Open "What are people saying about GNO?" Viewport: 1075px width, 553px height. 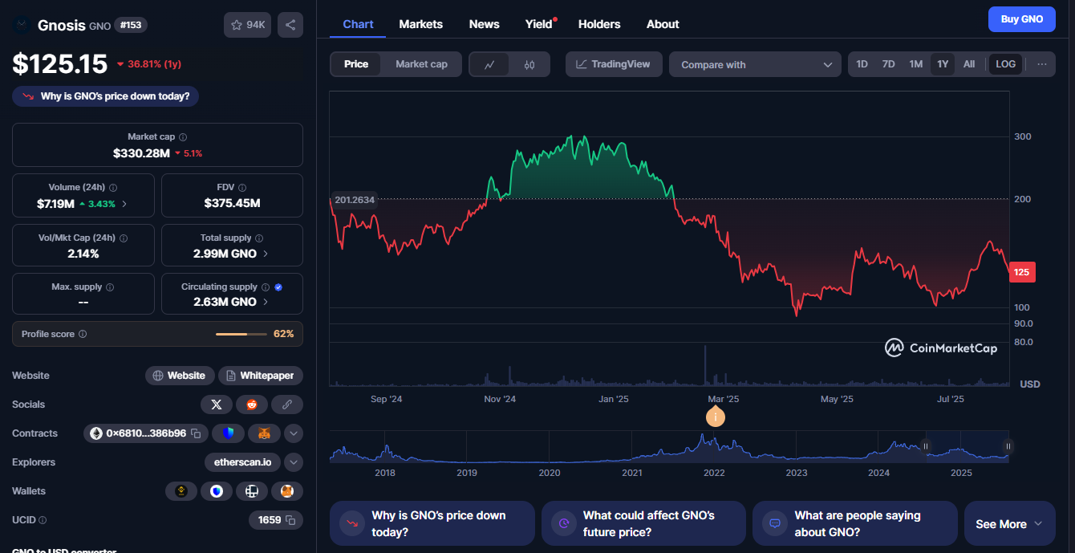855,524
